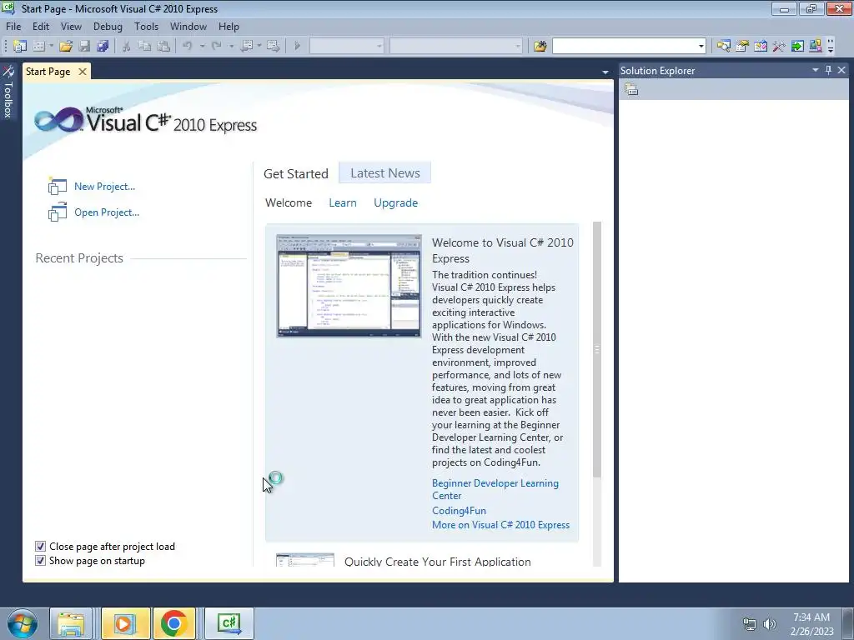Screen dimensions: 854x640
Task: Click the Start Page vertical scrollbar thumb
Action: [x=597, y=350]
